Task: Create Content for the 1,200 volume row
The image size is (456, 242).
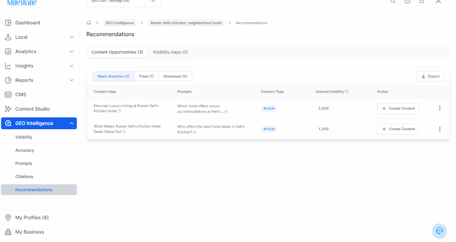Action: pos(398,129)
